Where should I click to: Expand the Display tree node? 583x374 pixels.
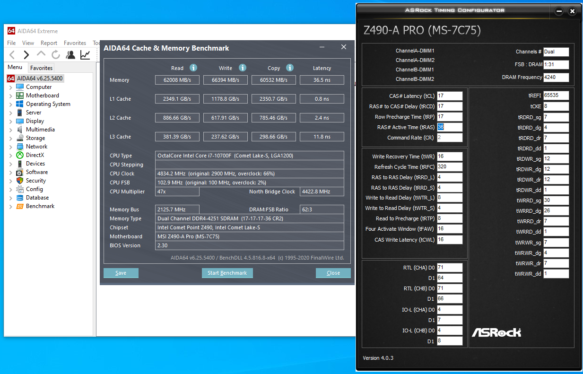(x=11, y=121)
